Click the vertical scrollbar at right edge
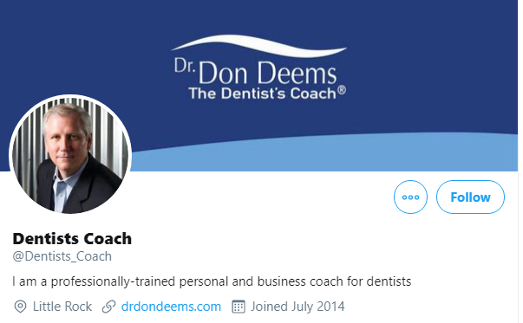Image resolution: width=523 pixels, height=323 pixels. 520,161
